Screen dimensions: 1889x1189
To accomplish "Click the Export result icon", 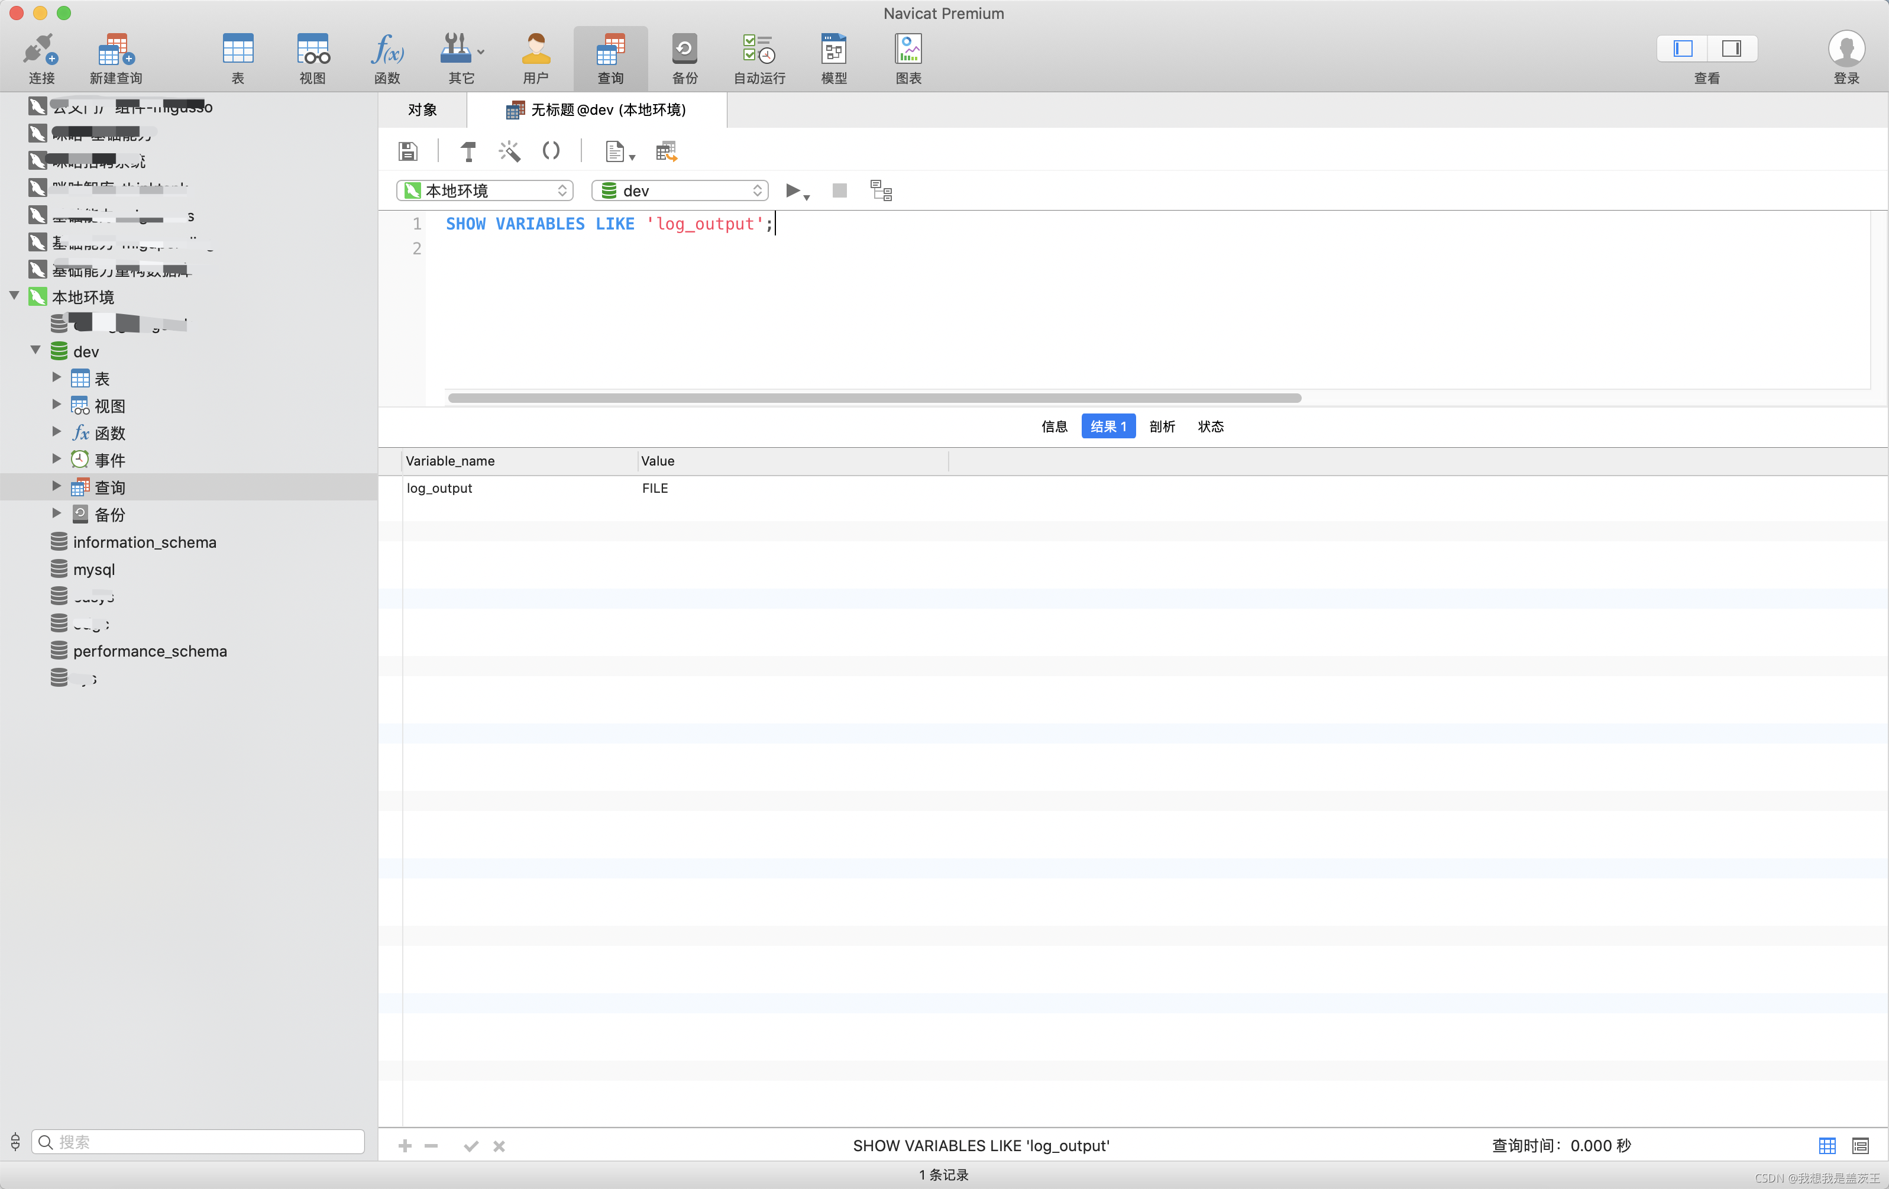I will click(666, 151).
